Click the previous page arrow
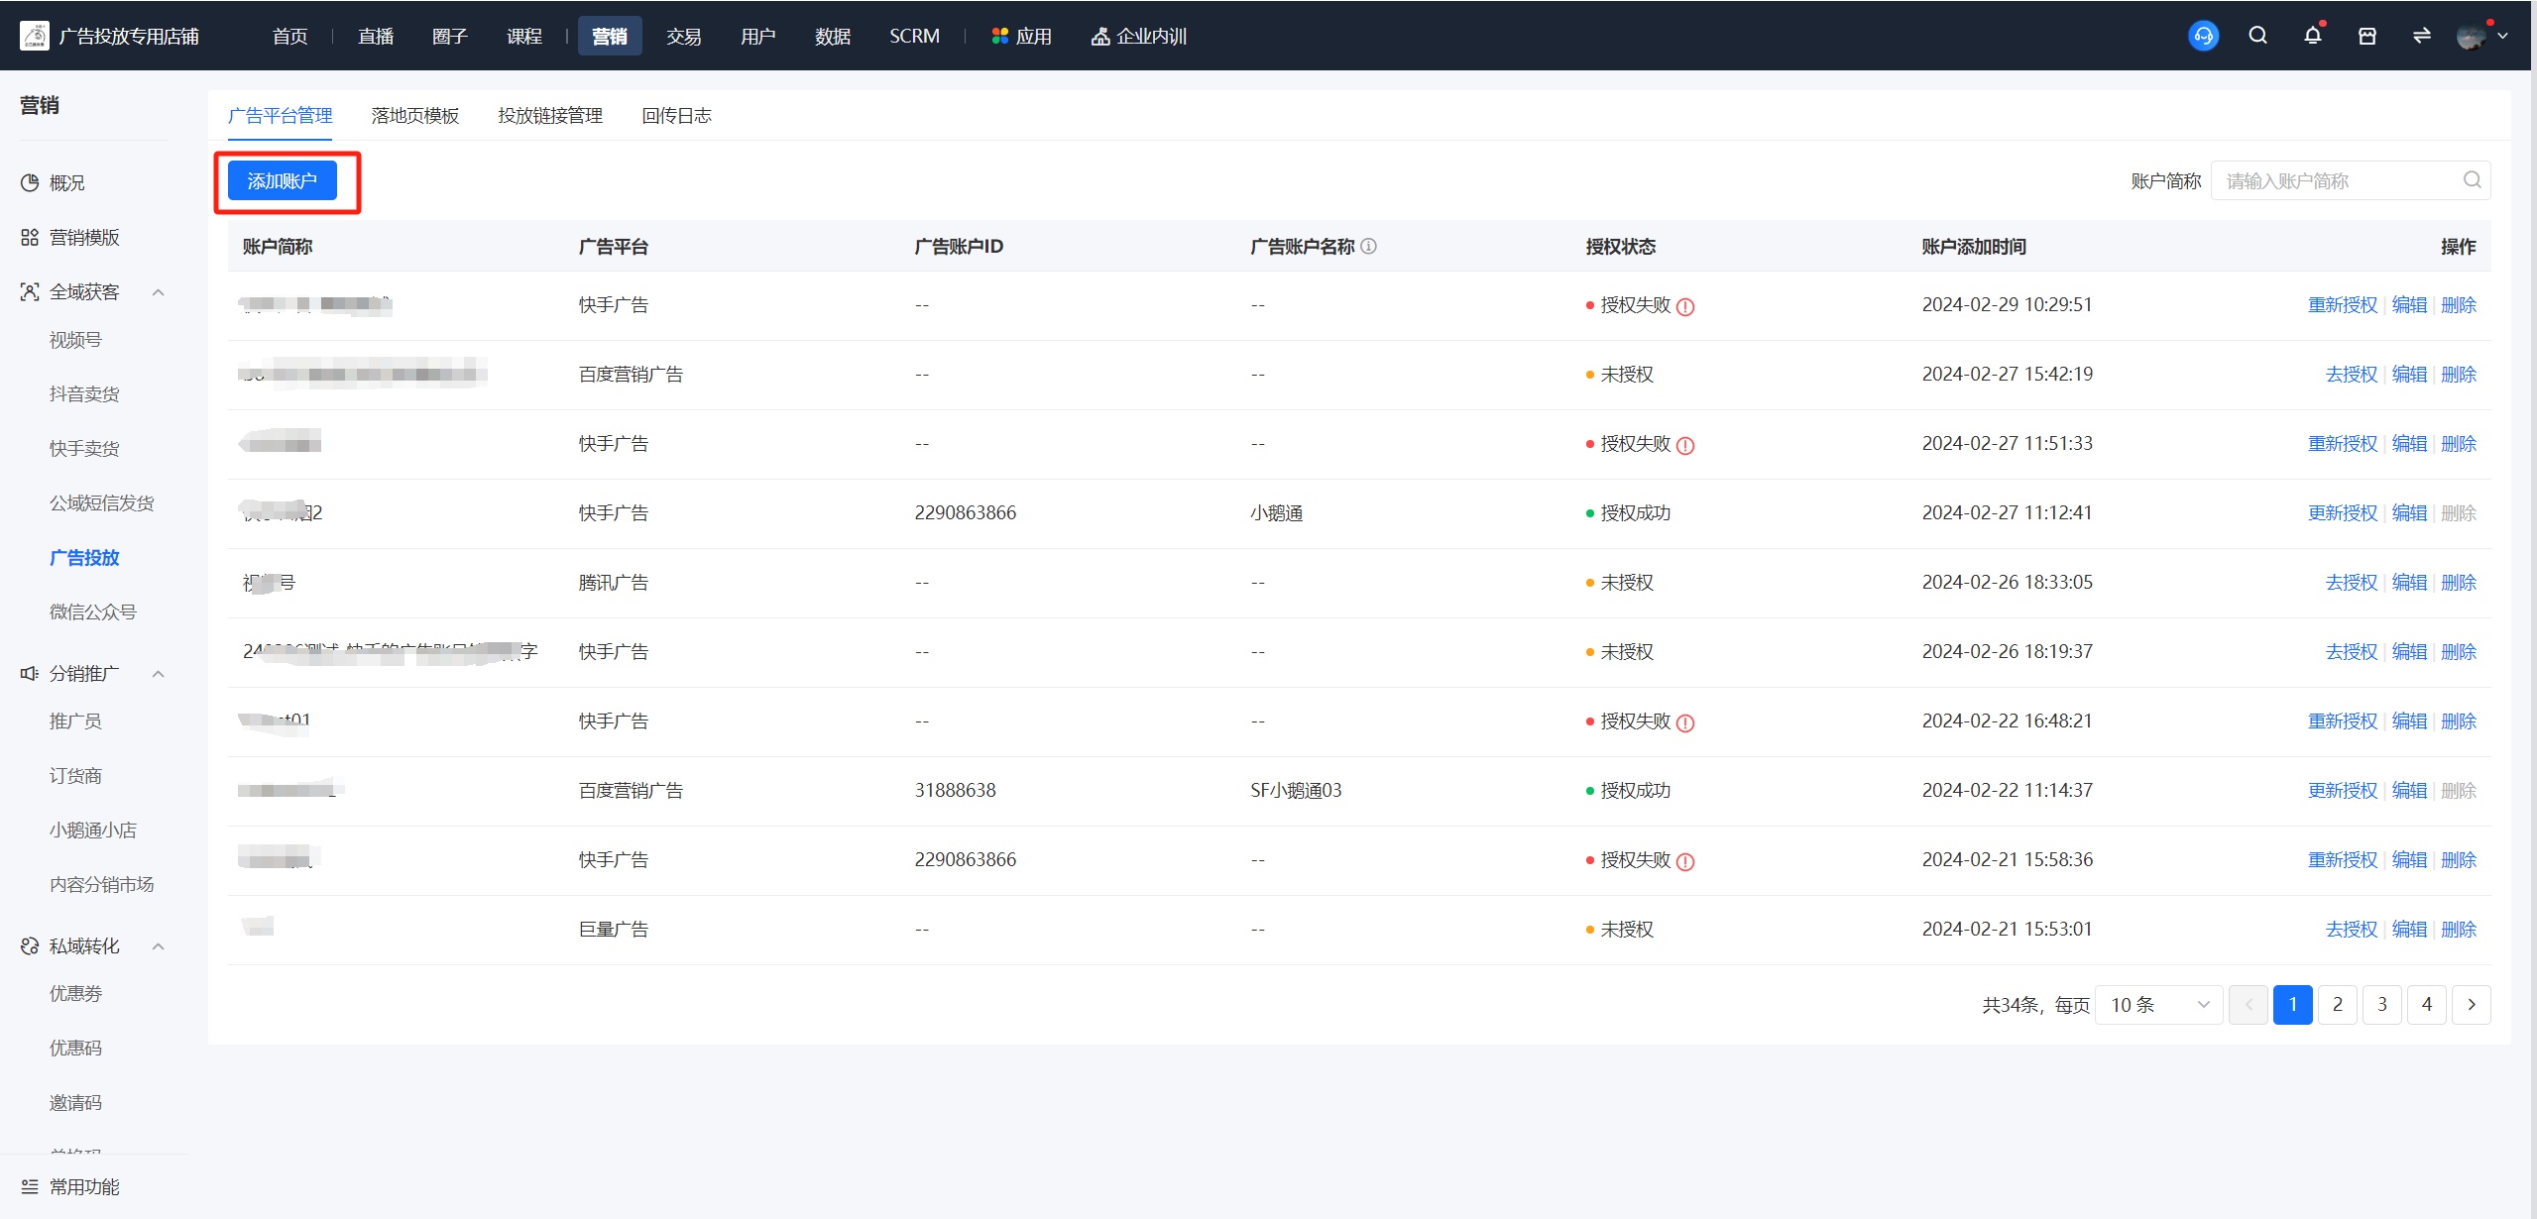Viewport: 2537px width, 1219px height. pyautogui.click(x=2249, y=1004)
